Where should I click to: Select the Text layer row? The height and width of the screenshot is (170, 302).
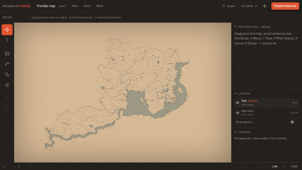(266, 103)
